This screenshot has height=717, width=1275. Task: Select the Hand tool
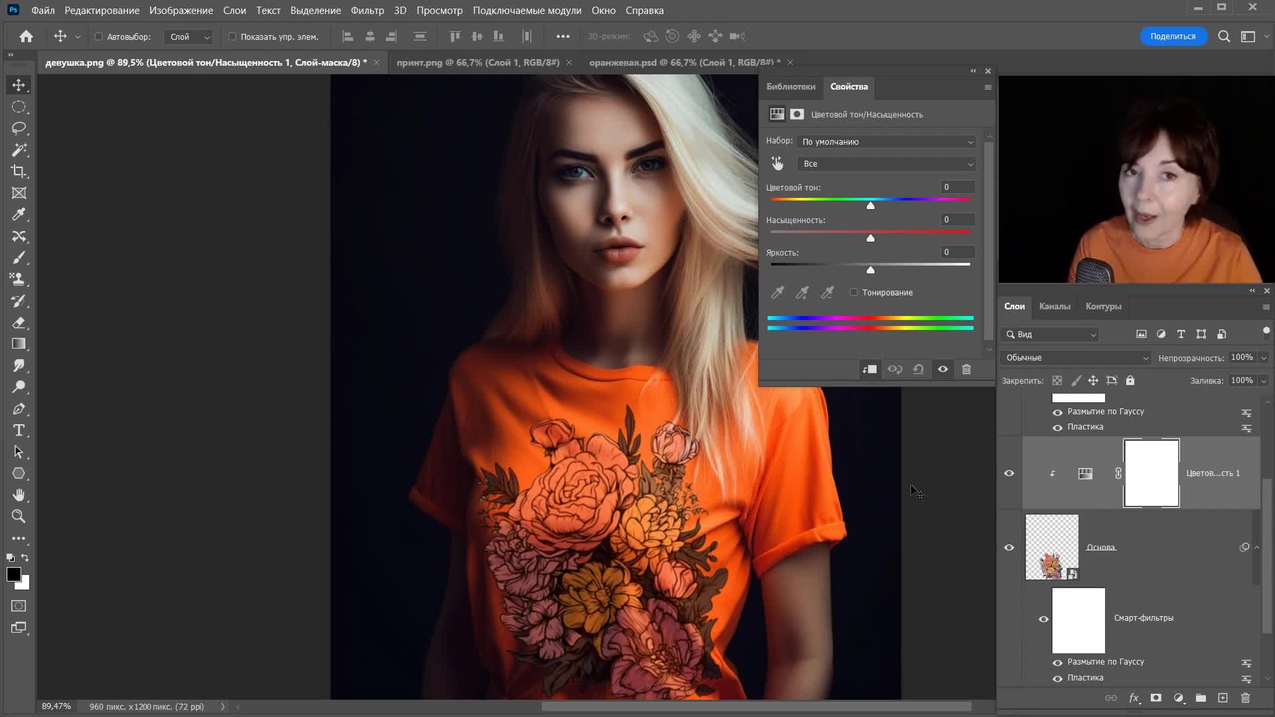coord(19,495)
